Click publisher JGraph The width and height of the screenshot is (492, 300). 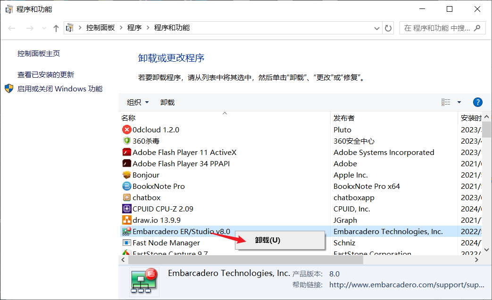coord(345,220)
